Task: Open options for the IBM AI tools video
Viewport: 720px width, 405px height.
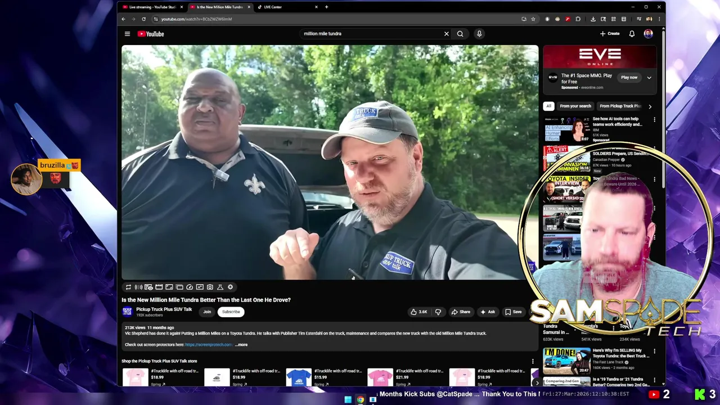Action: tap(654, 120)
